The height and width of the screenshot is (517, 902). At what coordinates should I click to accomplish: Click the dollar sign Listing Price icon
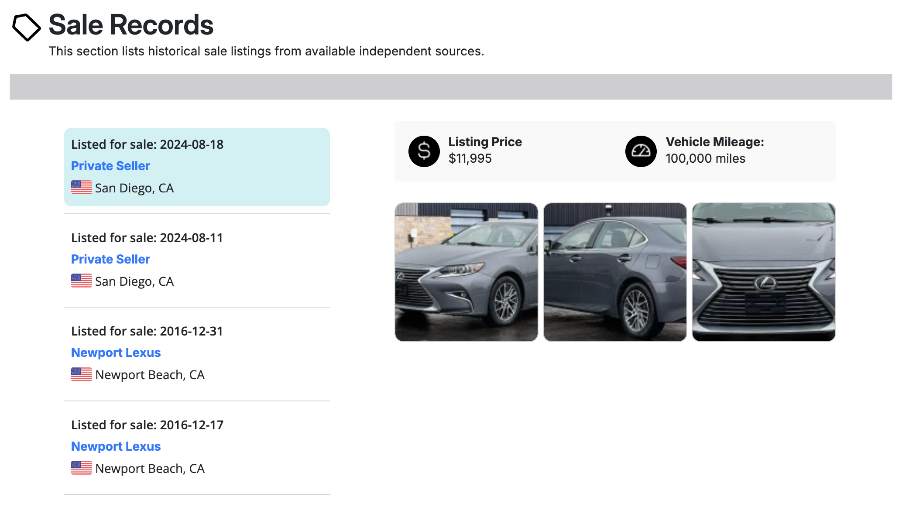point(424,151)
